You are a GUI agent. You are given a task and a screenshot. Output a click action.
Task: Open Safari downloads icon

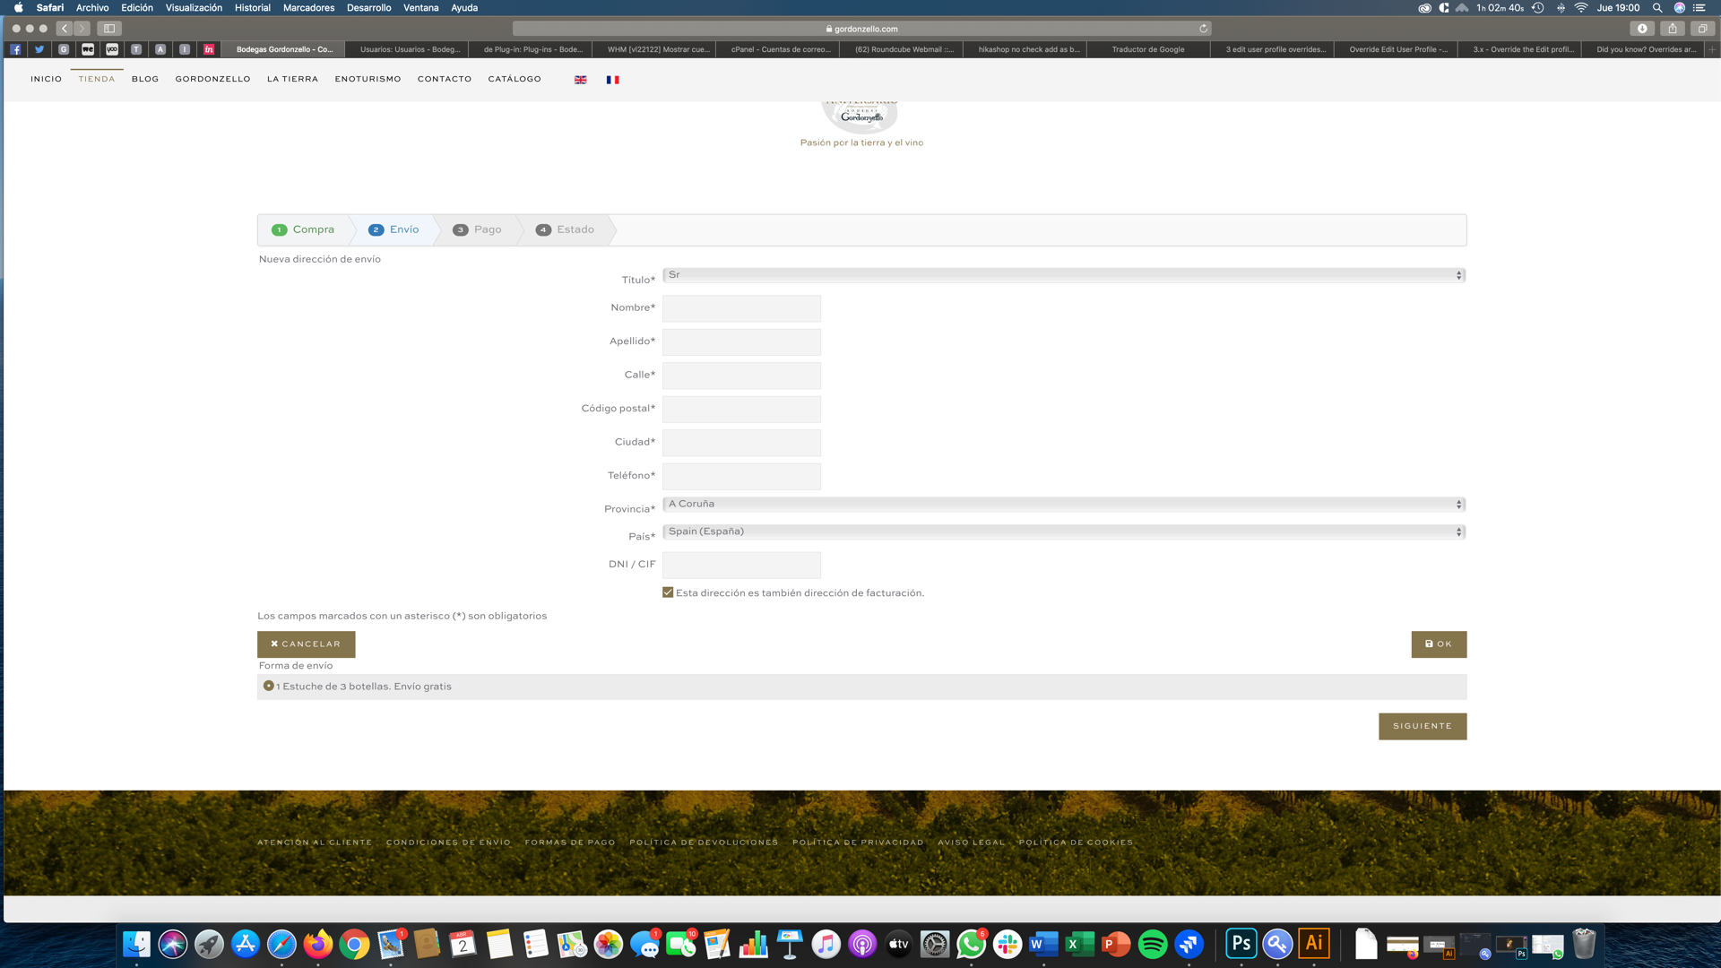(x=1642, y=29)
